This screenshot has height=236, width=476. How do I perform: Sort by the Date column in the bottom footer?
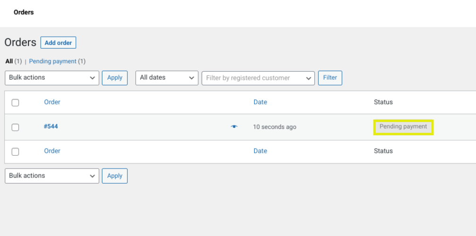click(260, 151)
